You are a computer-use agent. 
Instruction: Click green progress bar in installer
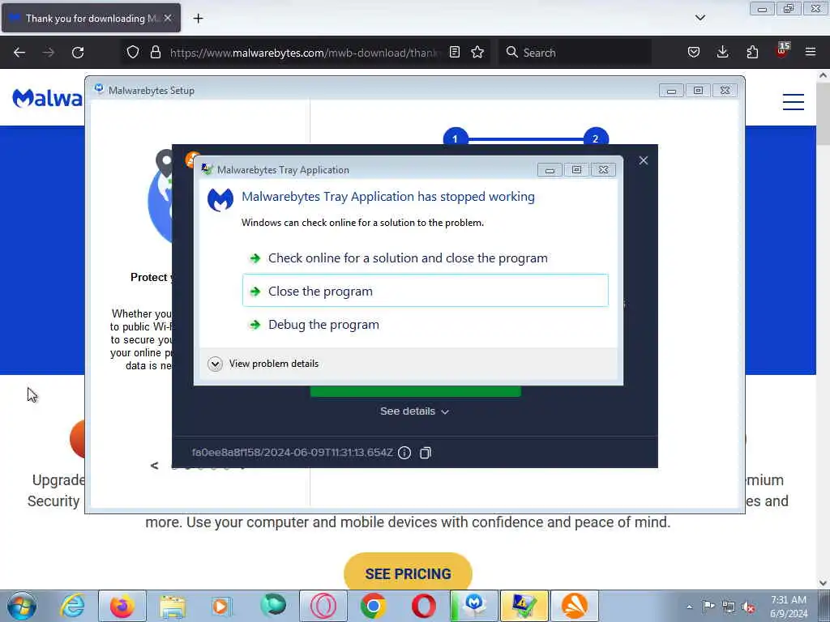(x=416, y=391)
